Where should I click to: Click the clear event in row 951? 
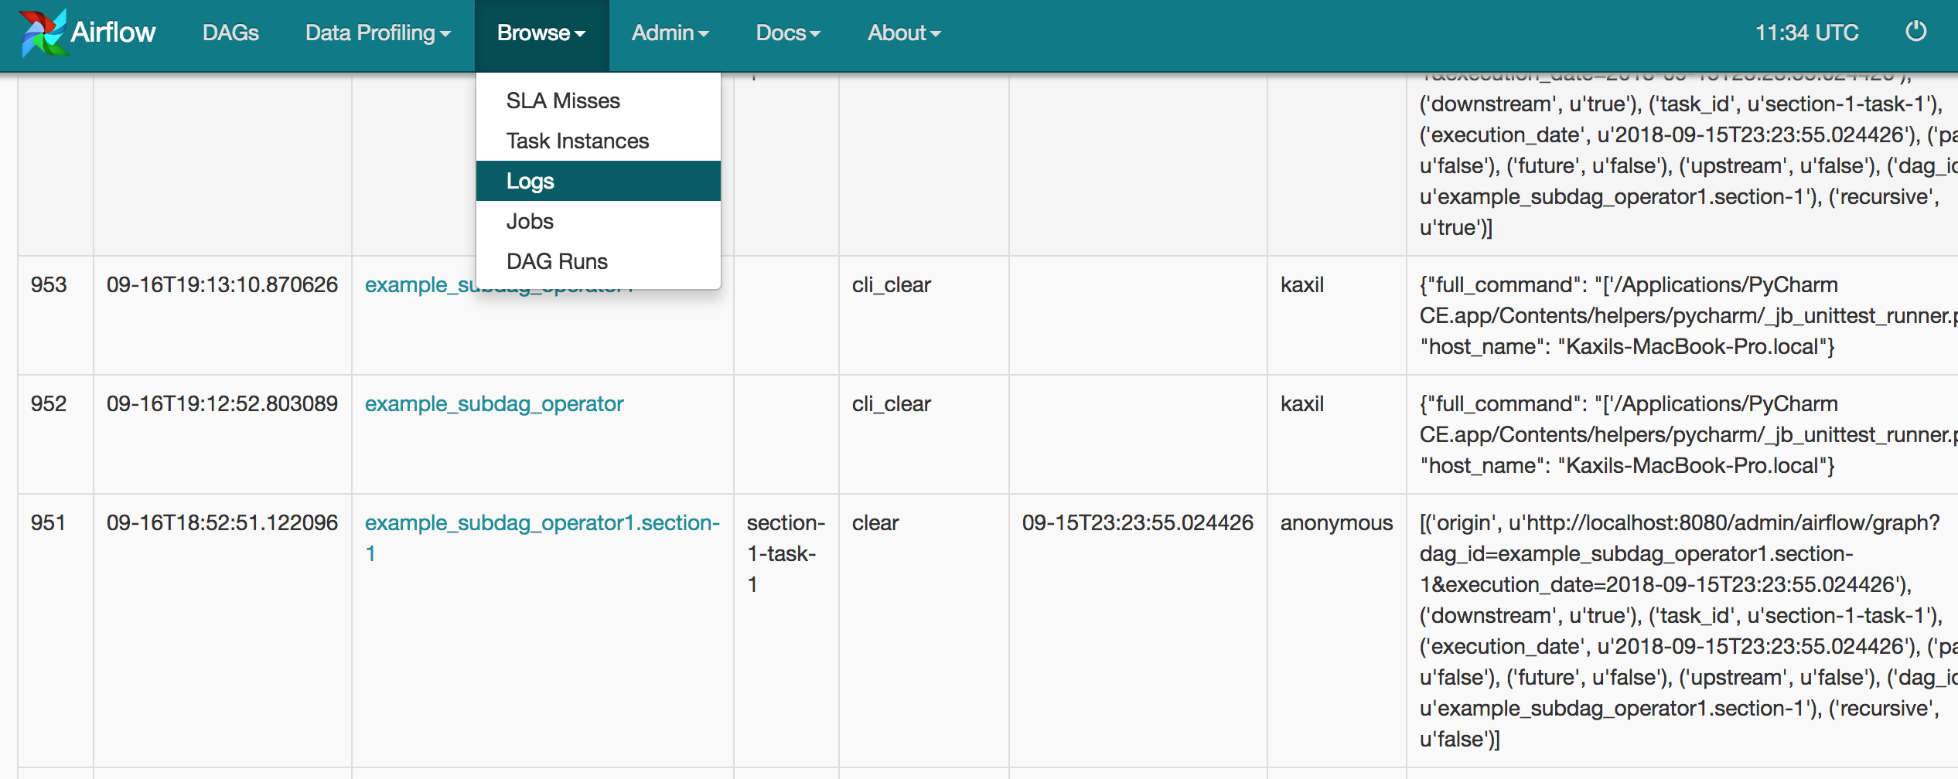click(875, 522)
